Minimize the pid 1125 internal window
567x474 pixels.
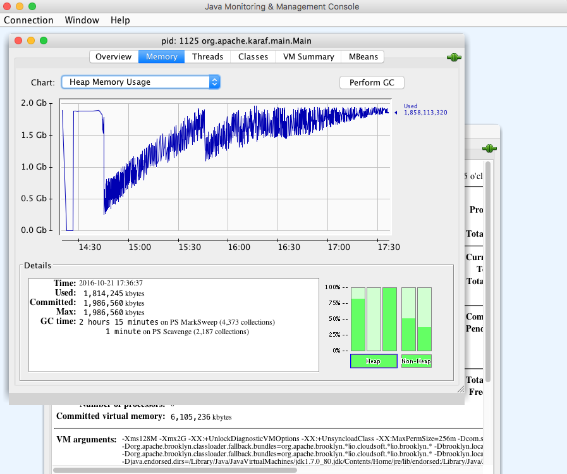(x=31, y=41)
